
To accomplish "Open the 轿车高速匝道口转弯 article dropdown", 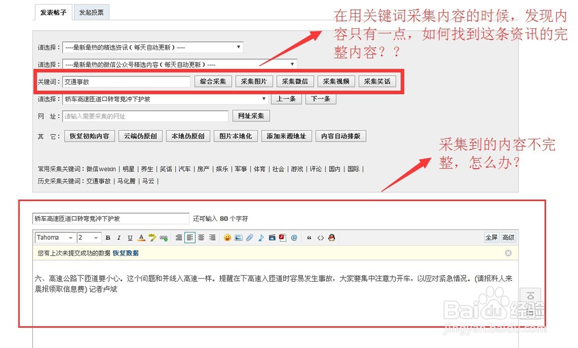I will (x=165, y=99).
